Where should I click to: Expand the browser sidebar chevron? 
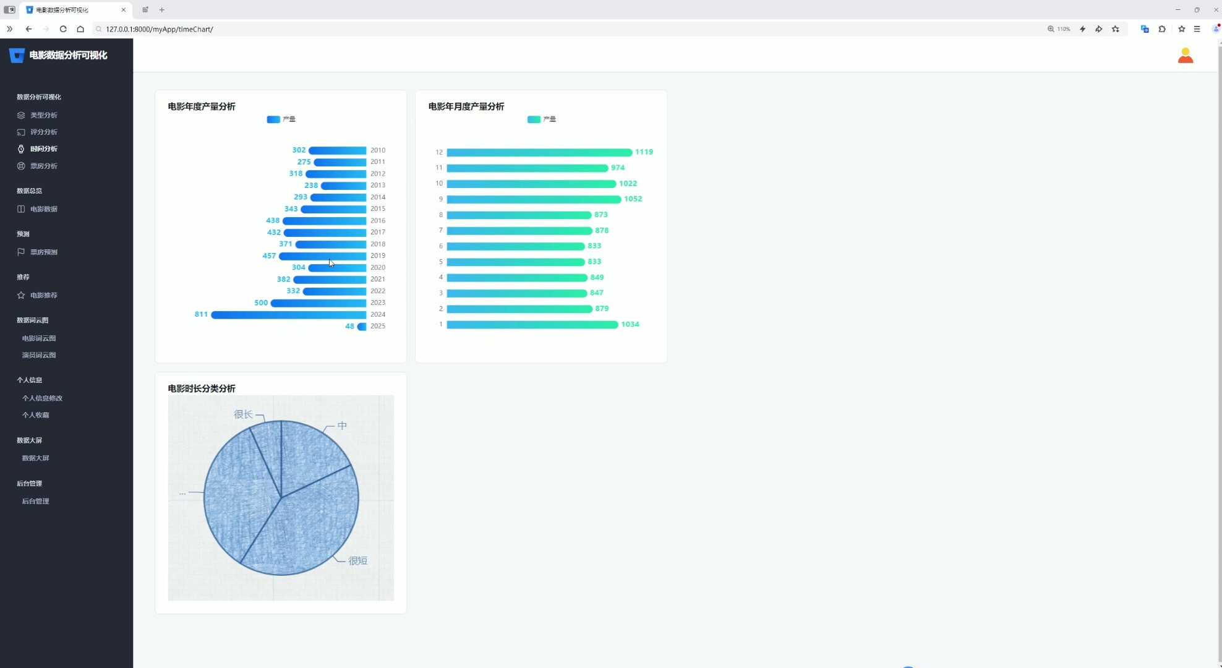pos(9,29)
